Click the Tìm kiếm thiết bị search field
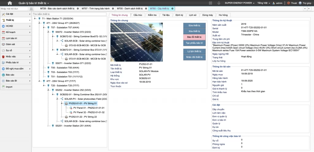 (69, 14)
